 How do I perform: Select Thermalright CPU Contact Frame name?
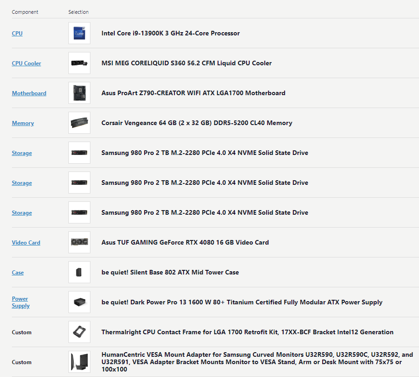click(247, 332)
